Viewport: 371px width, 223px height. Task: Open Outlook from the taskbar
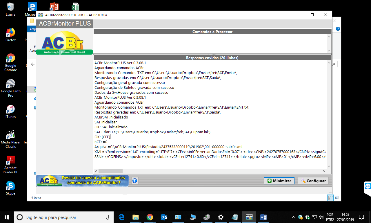click(x=164, y=217)
